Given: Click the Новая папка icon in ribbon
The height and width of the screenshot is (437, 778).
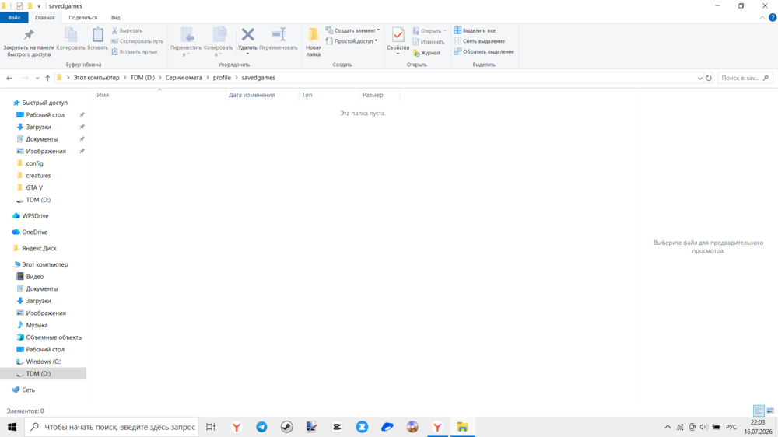Looking at the screenshot, I should pyautogui.click(x=313, y=42).
